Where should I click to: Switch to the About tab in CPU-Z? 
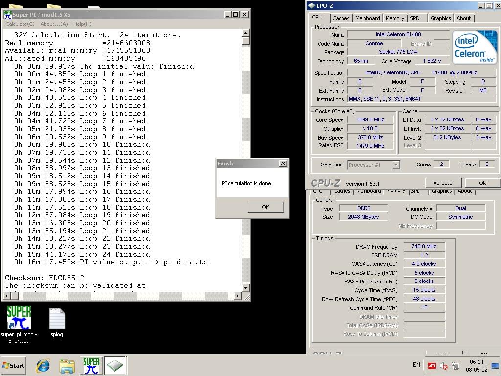464,18
